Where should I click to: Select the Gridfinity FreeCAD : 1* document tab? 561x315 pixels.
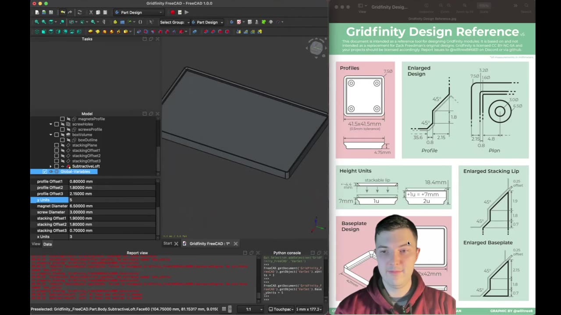point(209,243)
